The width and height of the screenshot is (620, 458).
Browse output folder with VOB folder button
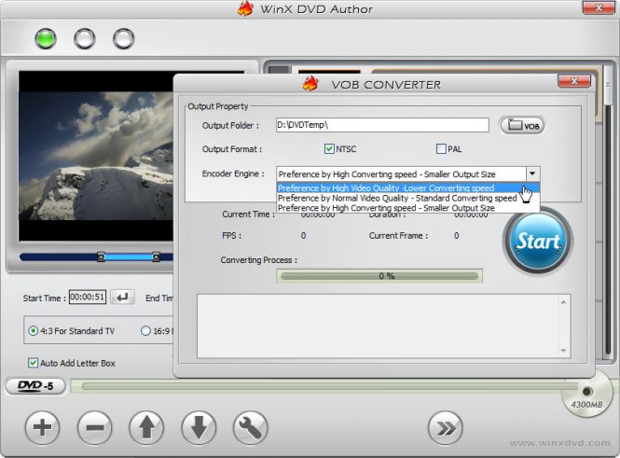tap(522, 126)
